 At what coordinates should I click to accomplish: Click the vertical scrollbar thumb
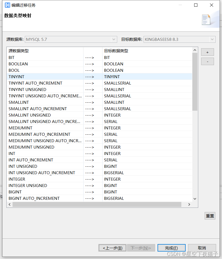coord(195,82)
